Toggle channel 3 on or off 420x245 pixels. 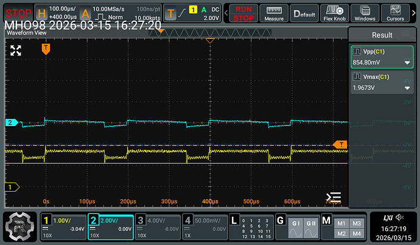(x=157, y=227)
